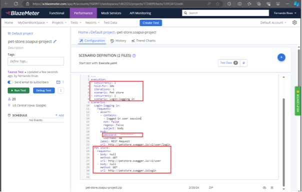Focus the BlazeMeter search box
Viewport: 302px width, 192px height.
[x=225, y=13]
